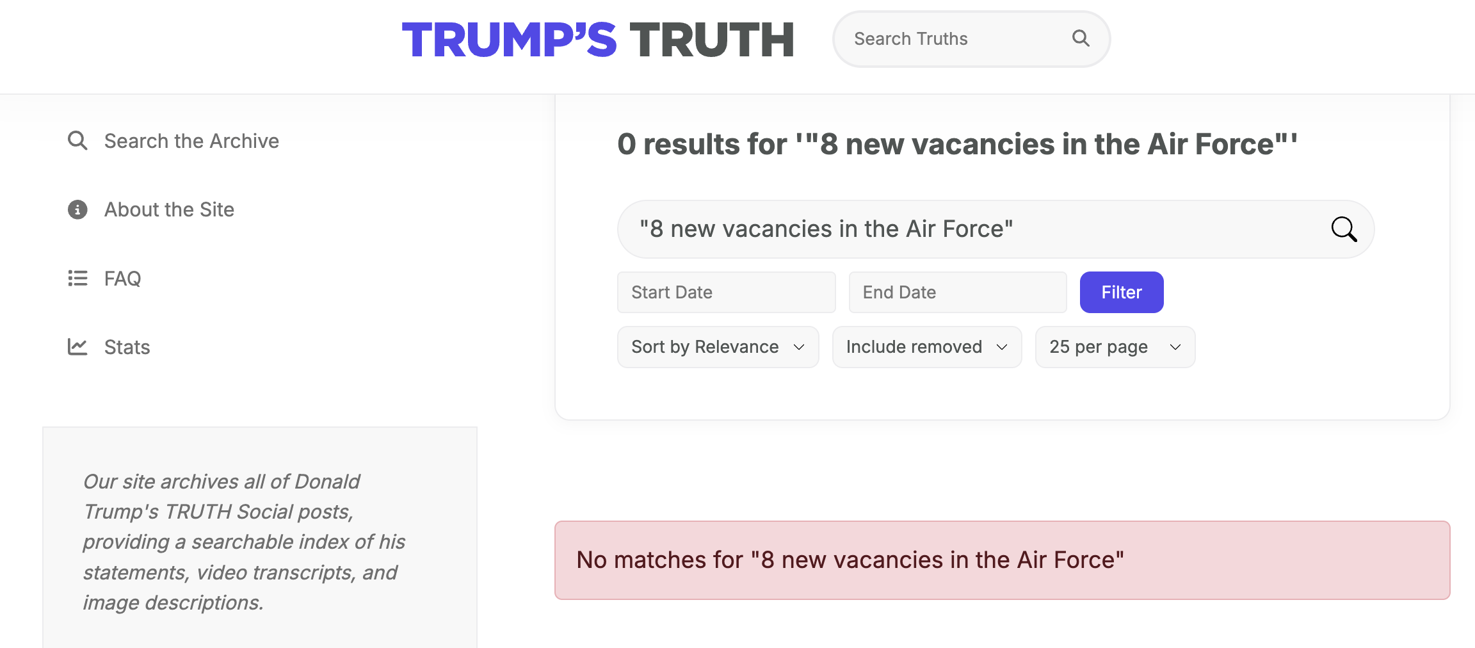Viewport: 1475px width, 648px height.
Task: Click the magnifier icon in the main search box
Action: point(1344,229)
